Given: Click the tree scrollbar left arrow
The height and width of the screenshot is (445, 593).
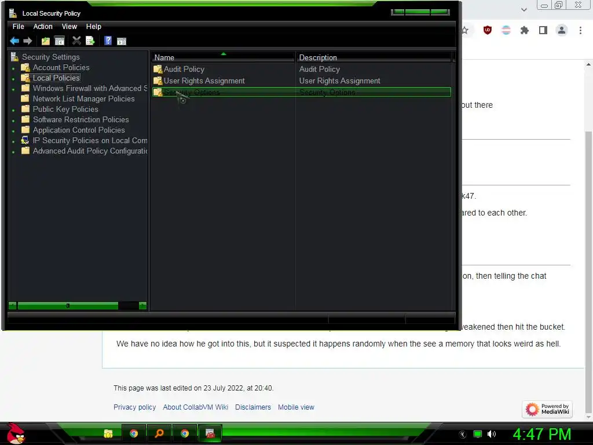Looking at the screenshot, I should coord(13,305).
